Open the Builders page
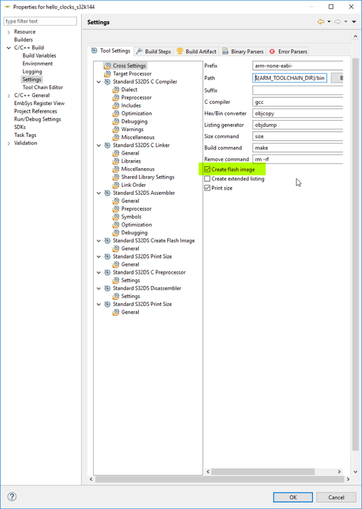 coord(23,40)
